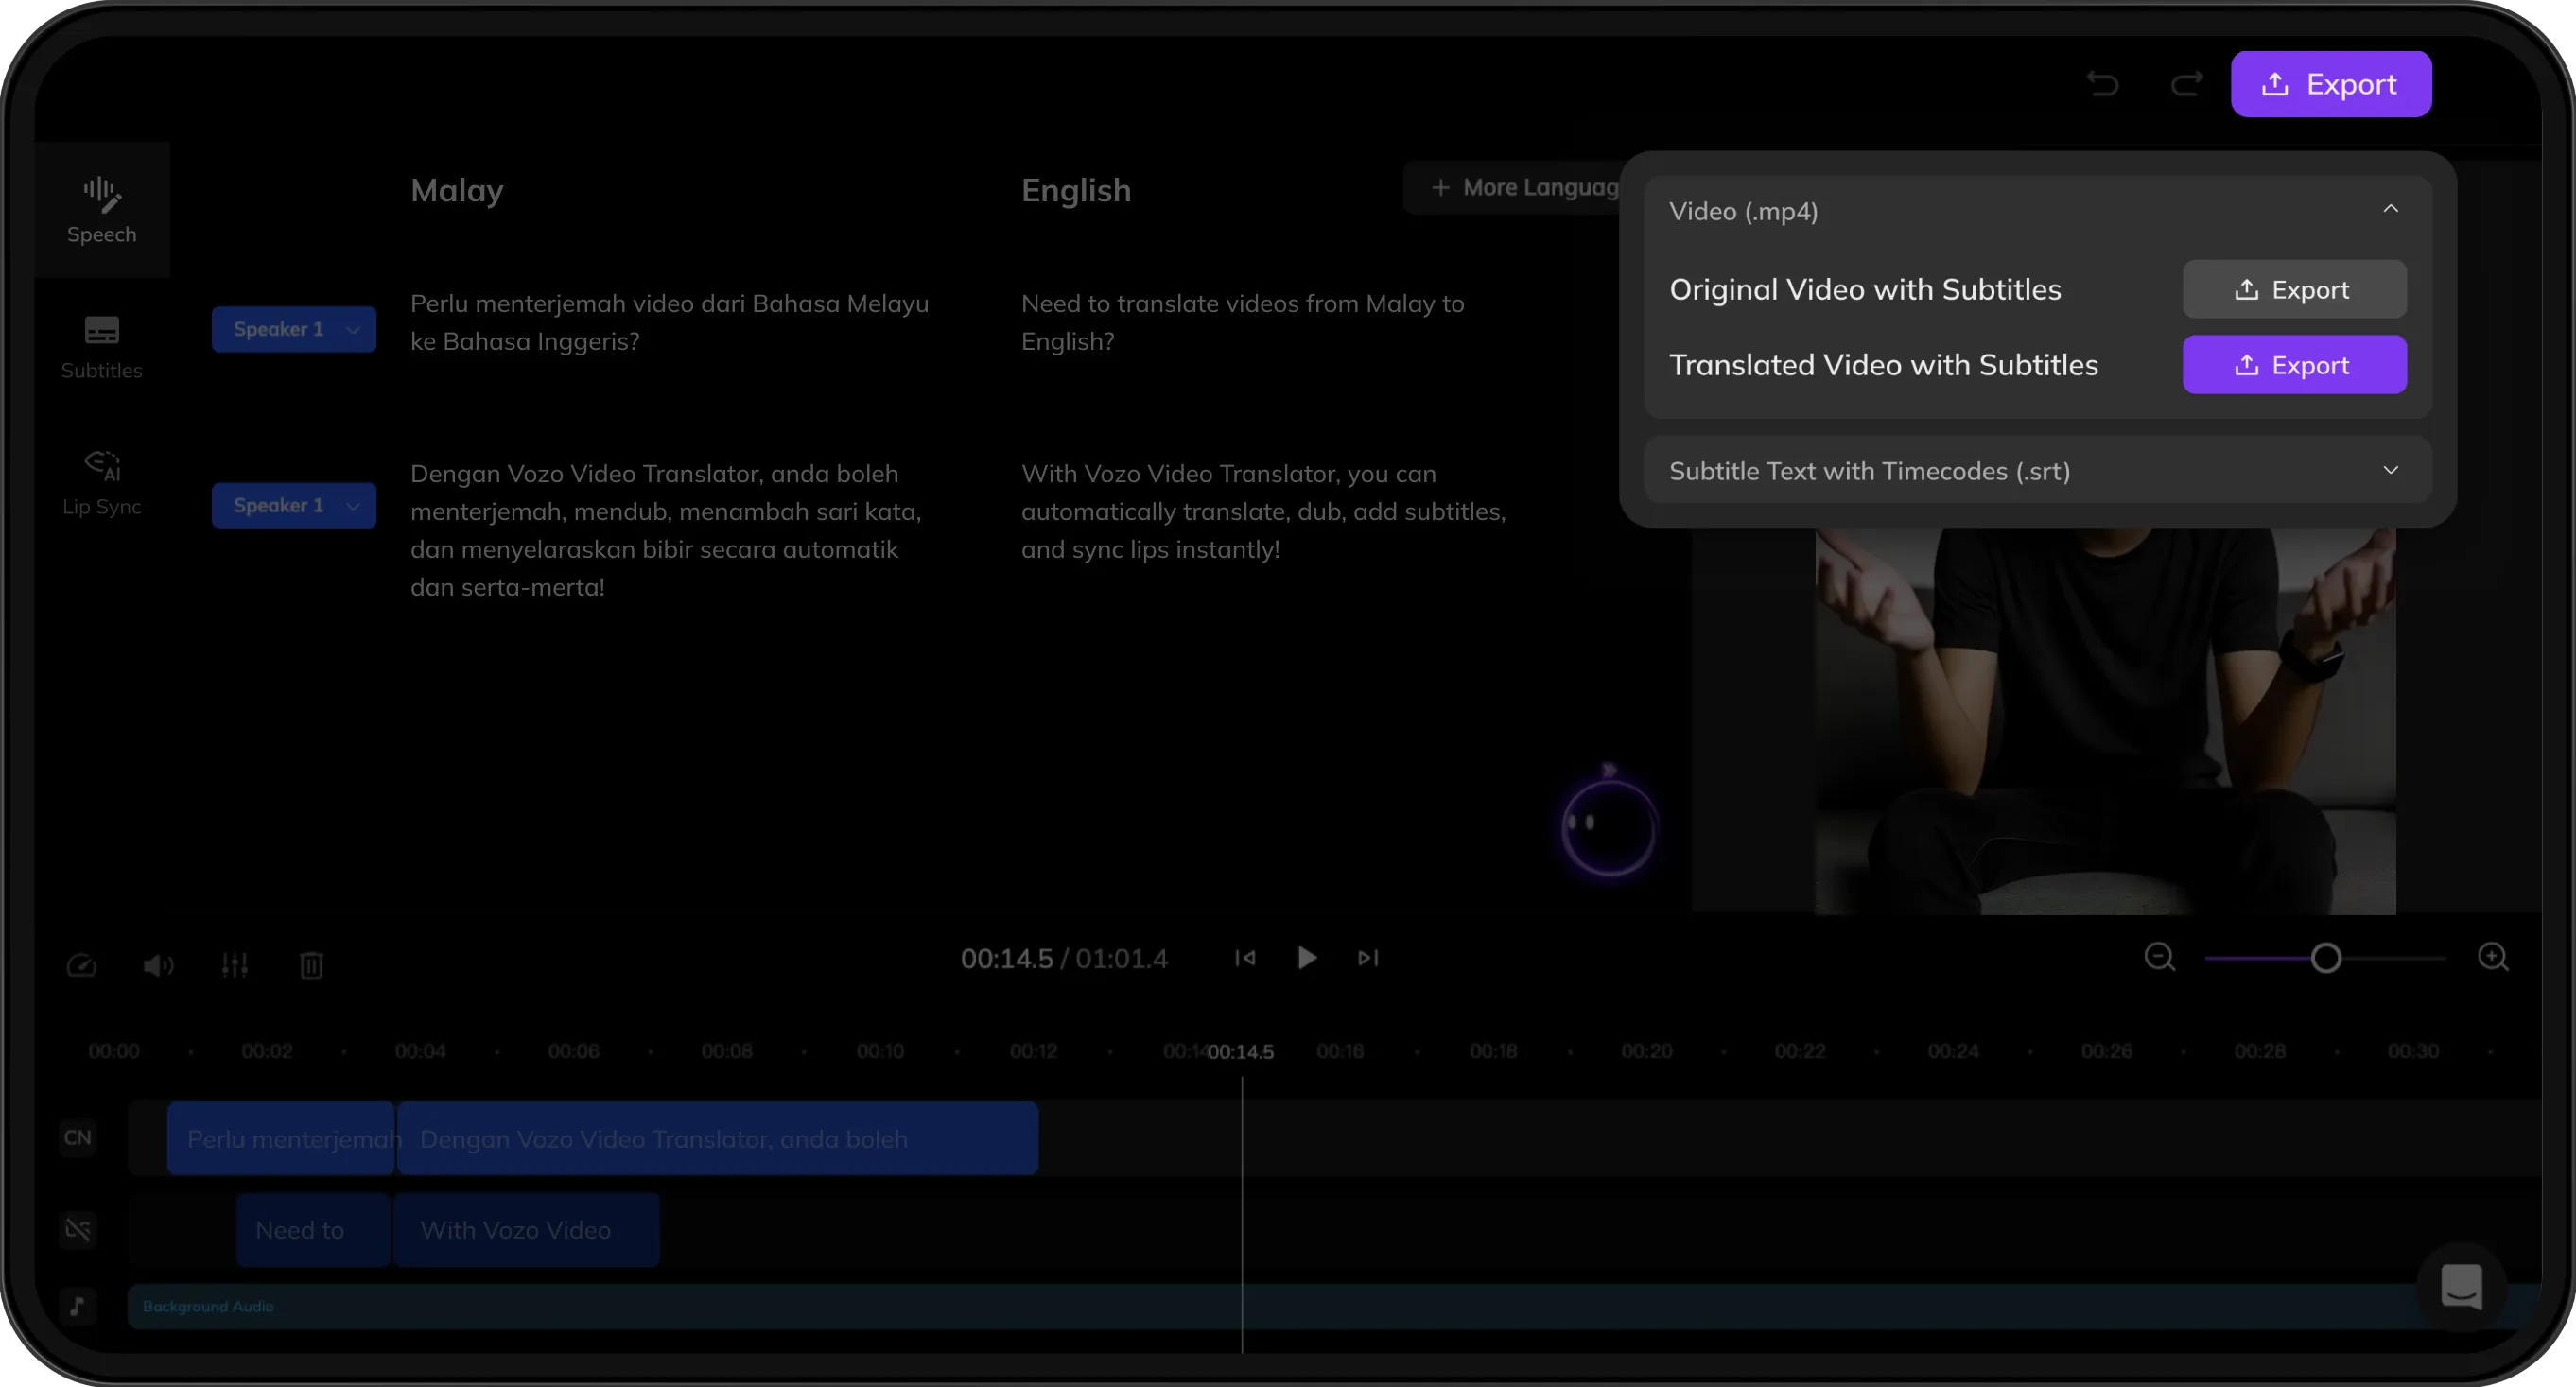Screen dimensions: 2576x1387
Task: Export Translated Video with Subtitles
Action: pyautogui.click(x=2294, y=365)
